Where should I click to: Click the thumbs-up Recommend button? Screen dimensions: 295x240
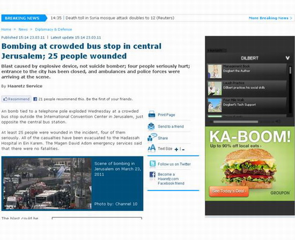17,99
